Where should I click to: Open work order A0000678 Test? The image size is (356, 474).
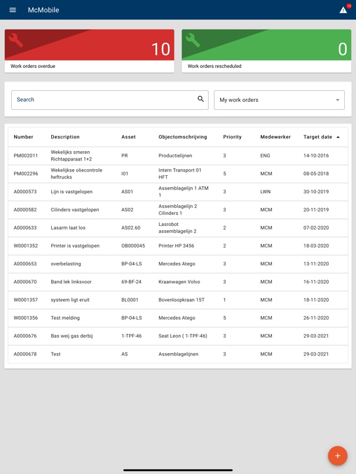[x=178, y=354]
